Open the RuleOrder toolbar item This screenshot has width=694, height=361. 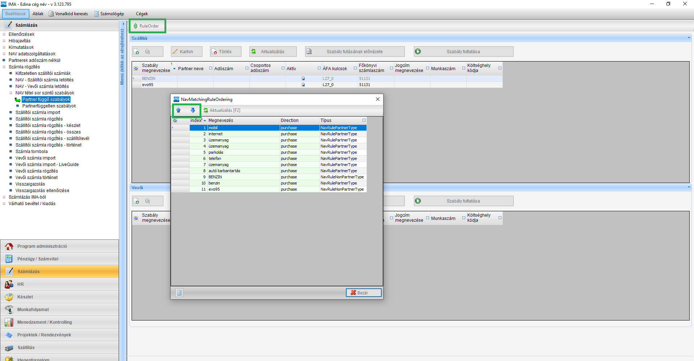(x=146, y=26)
